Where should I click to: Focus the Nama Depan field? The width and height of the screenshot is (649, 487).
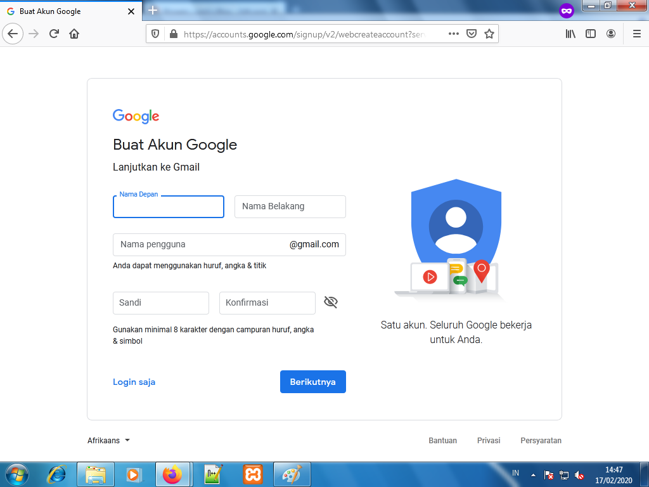pos(169,207)
